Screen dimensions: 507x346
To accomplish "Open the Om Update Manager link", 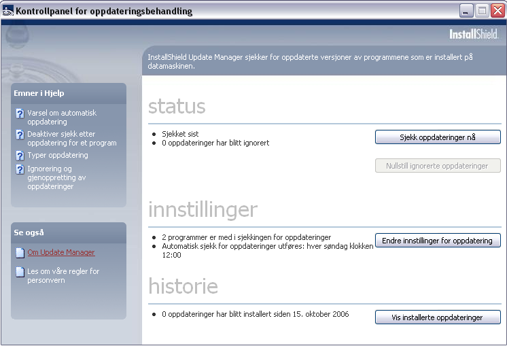I will 61,252.
